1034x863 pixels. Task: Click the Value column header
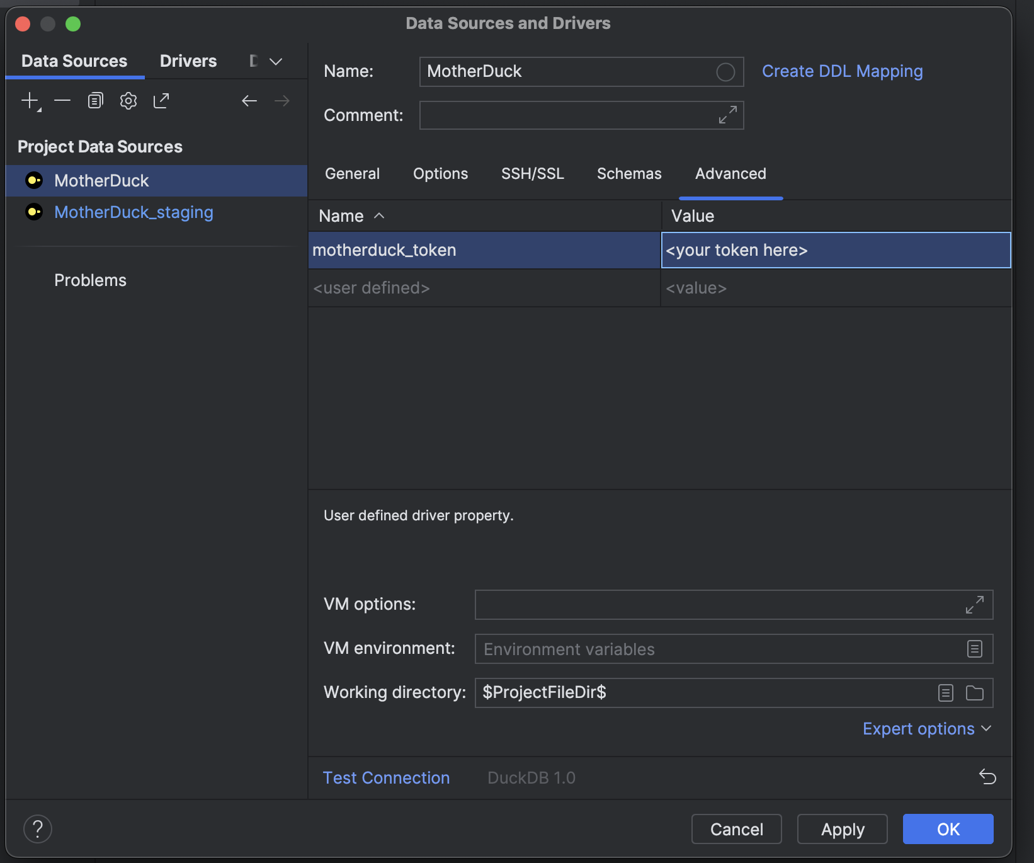tap(836, 216)
